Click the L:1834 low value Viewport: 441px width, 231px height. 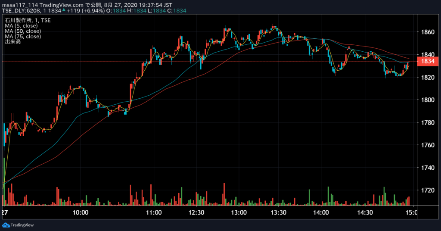pyautogui.click(x=157, y=11)
